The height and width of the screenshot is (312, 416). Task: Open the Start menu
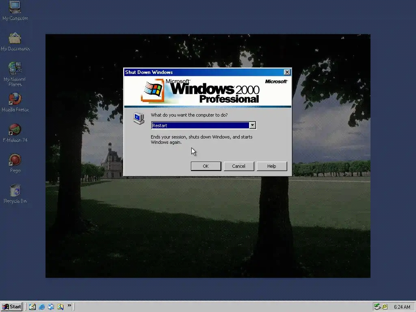tap(11, 307)
